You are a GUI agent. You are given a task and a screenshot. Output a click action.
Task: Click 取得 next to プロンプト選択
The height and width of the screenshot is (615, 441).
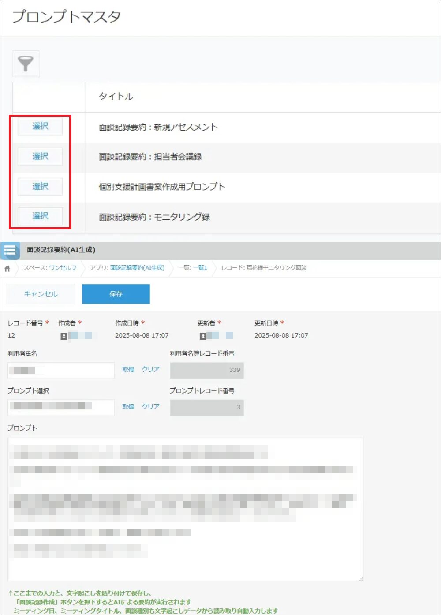pyautogui.click(x=128, y=407)
